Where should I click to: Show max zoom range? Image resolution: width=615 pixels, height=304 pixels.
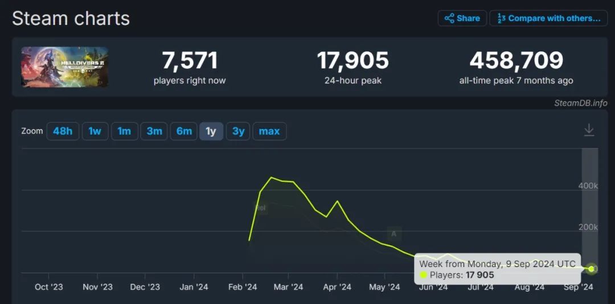pyautogui.click(x=269, y=131)
